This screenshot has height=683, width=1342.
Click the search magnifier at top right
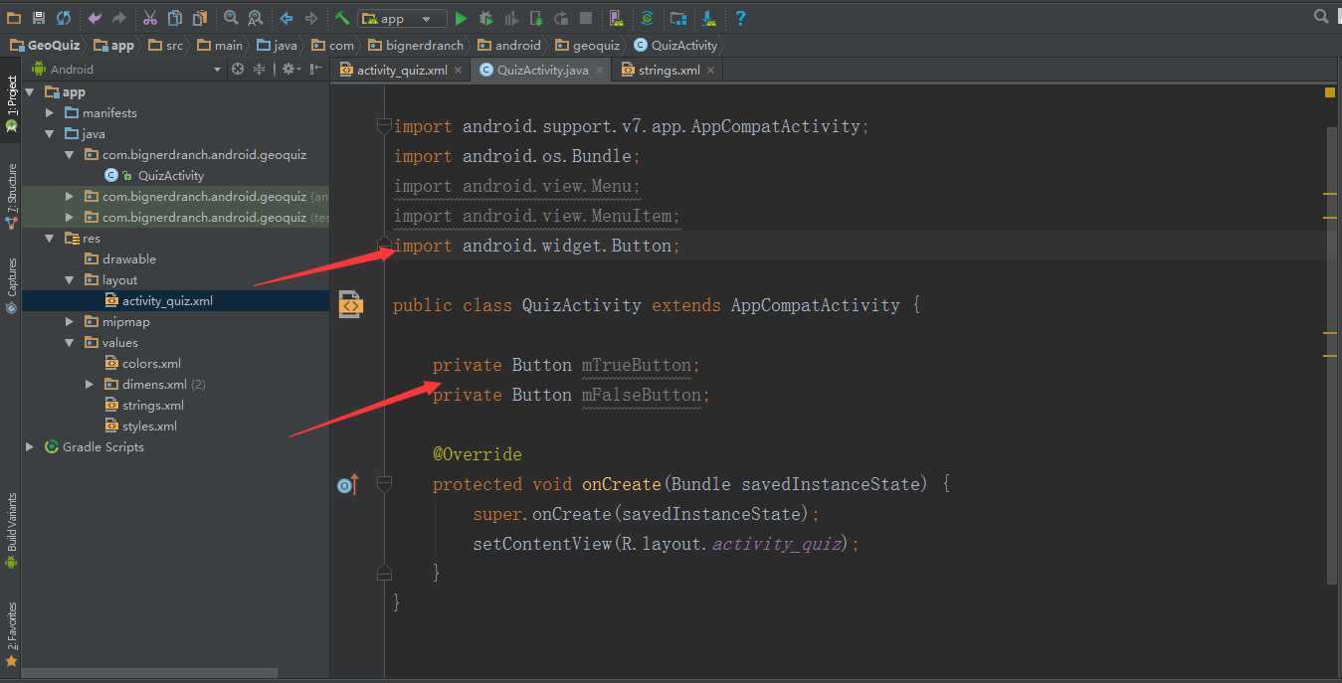coord(1321,16)
